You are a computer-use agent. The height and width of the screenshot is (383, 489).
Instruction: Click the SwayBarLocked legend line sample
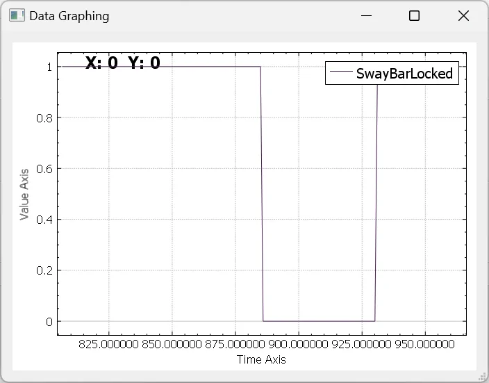(x=341, y=72)
